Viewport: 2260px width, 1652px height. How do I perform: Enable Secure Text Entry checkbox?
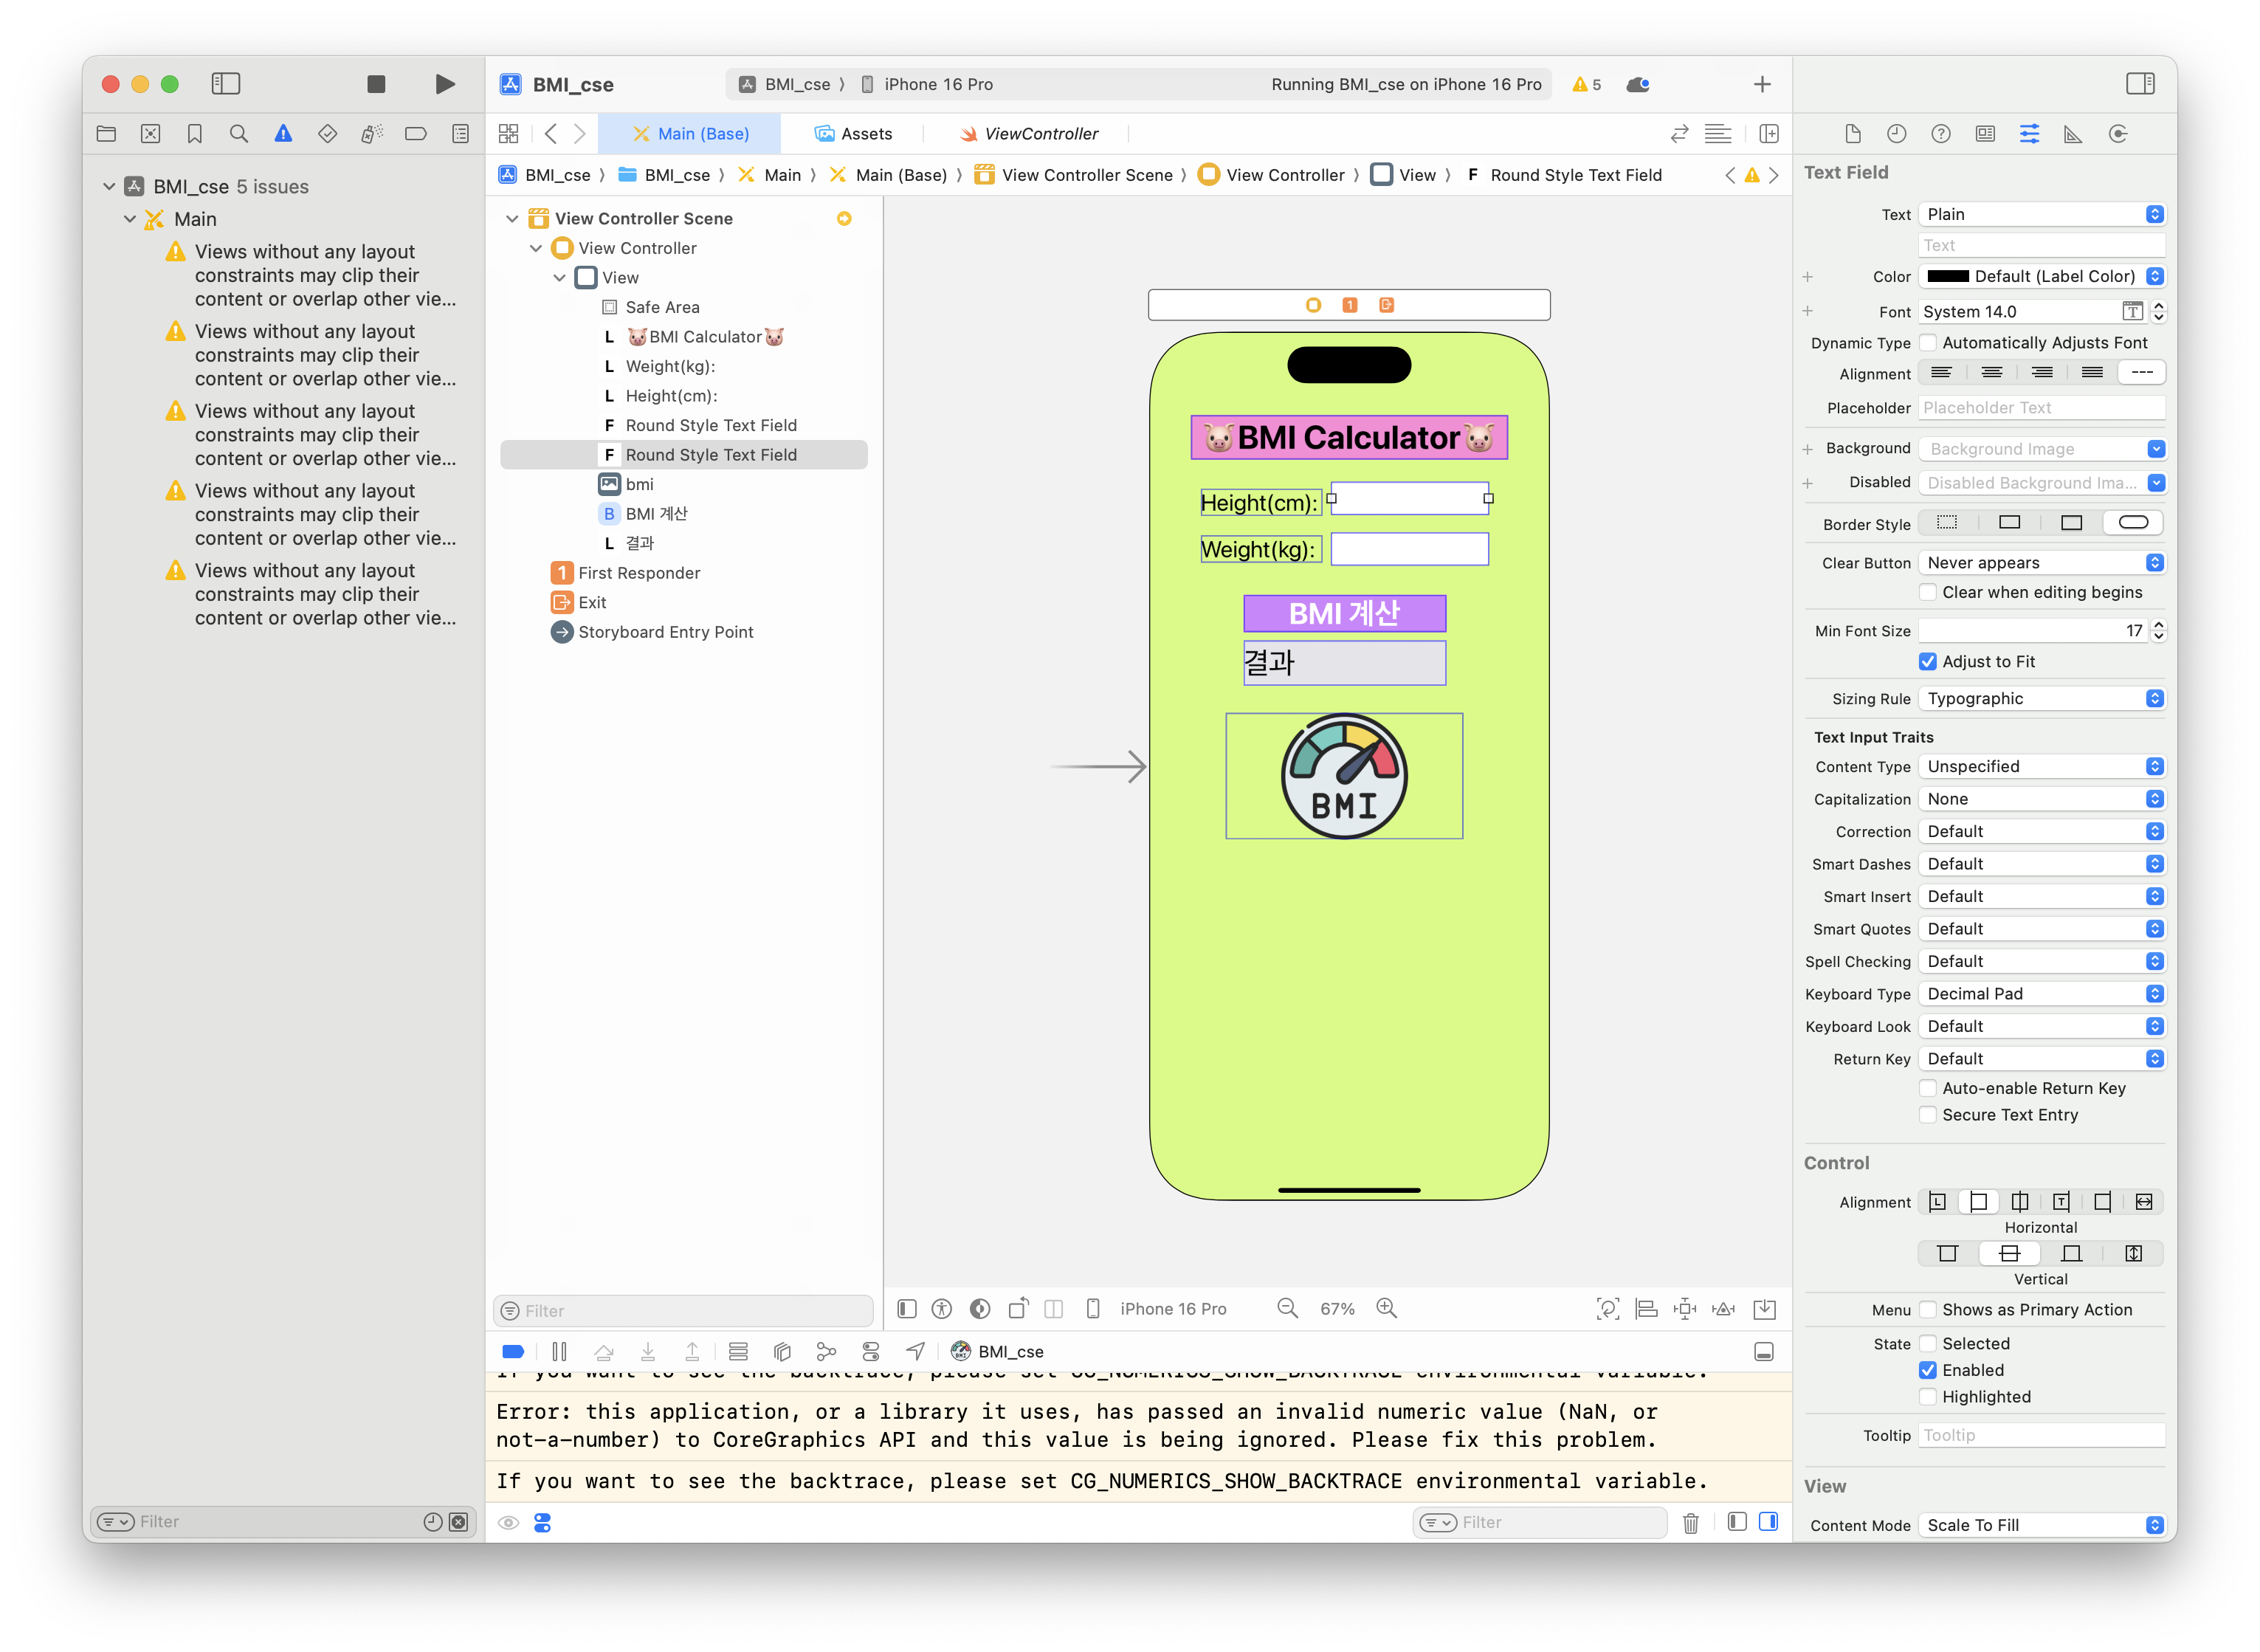coord(1928,1115)
